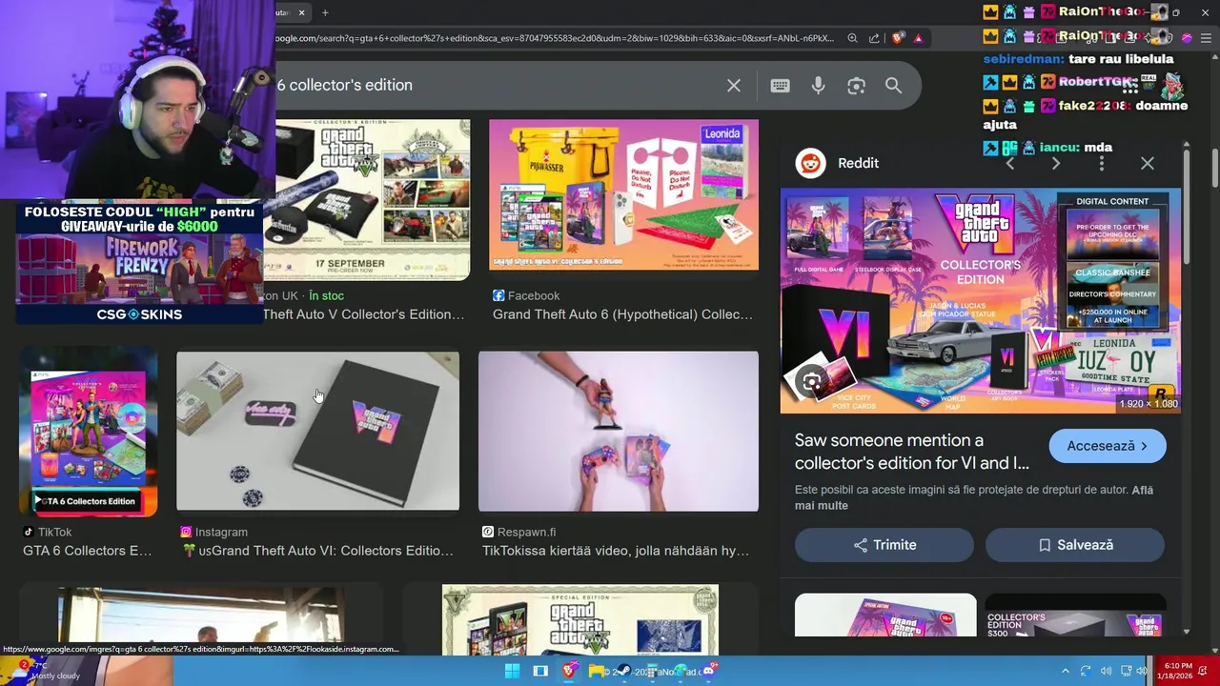
Task: Open Brave Rewards triangle icon
Action: click(918, 38)
